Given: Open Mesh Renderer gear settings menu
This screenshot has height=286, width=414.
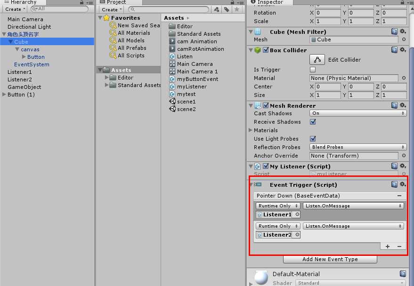Looking at the screenshot, I should pyautogui.click(x=403, y=105).
